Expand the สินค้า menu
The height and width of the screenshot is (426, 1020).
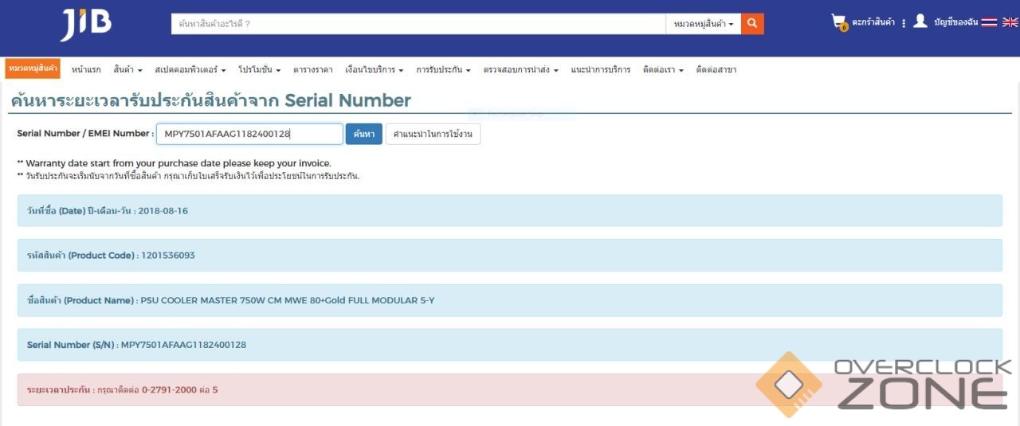[x=127, y=70]
